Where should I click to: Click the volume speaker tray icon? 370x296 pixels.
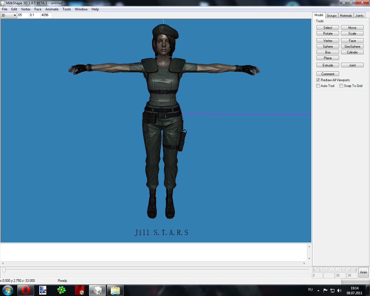[x=339, y=291]
